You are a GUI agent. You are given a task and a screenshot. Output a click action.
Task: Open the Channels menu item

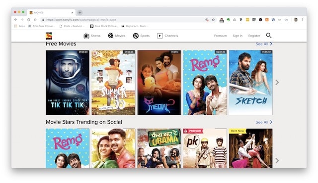click(167, 36)
